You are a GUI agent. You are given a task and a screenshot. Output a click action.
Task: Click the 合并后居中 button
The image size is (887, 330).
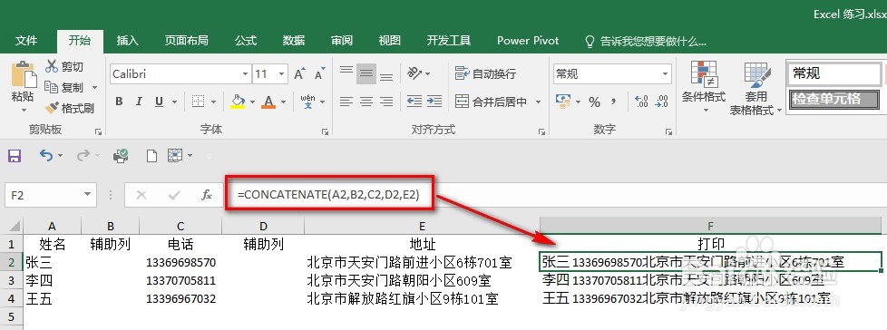(x=492, y=102)
